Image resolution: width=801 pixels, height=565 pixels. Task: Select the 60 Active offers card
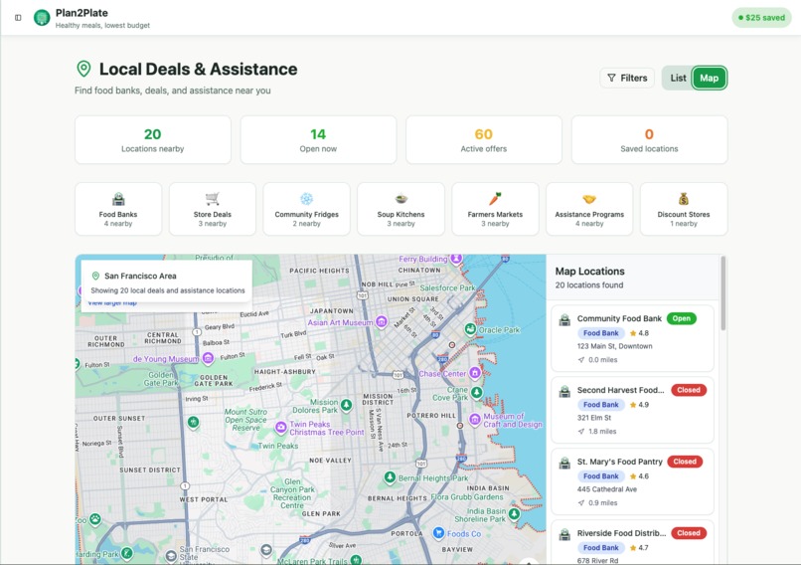(484, 139)
